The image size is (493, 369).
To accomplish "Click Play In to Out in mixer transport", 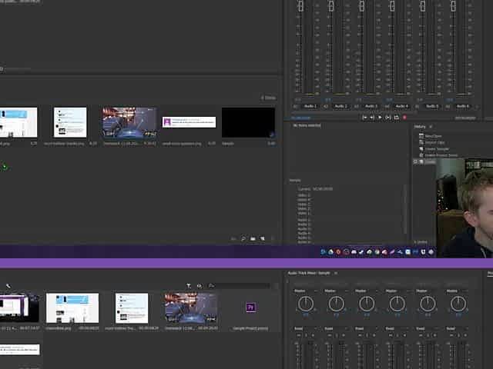I will tap(388, 118).
